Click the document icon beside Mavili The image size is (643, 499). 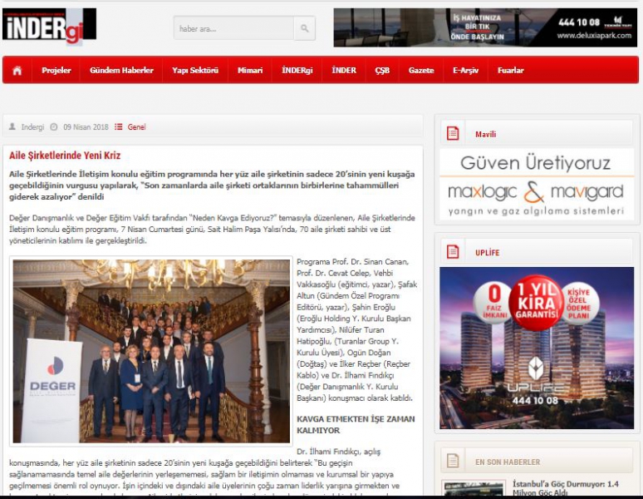(x=453, y=133)
